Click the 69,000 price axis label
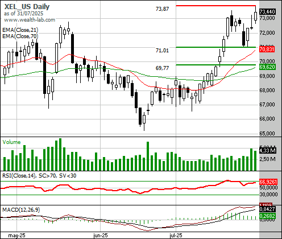Viewport: 282px width, 239px height. (x=267, y=76)
